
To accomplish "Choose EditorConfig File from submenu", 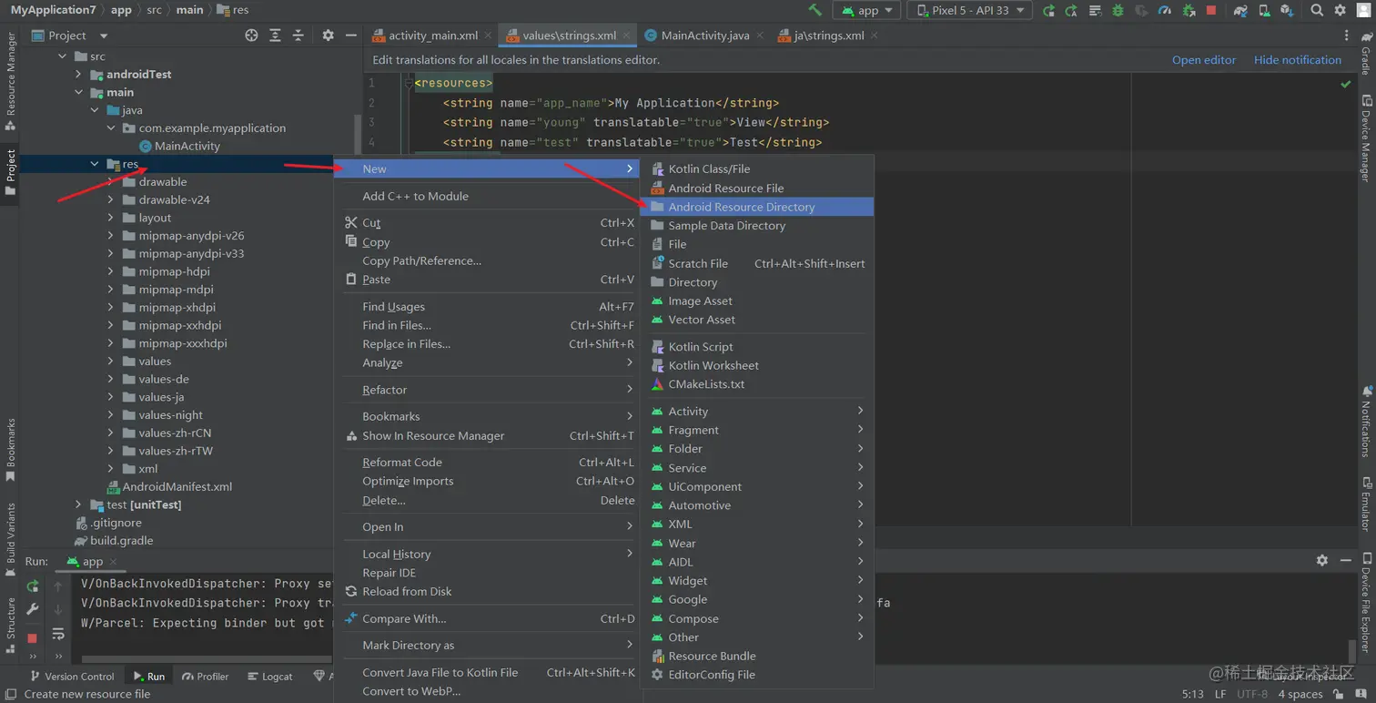I will (757, 675).
